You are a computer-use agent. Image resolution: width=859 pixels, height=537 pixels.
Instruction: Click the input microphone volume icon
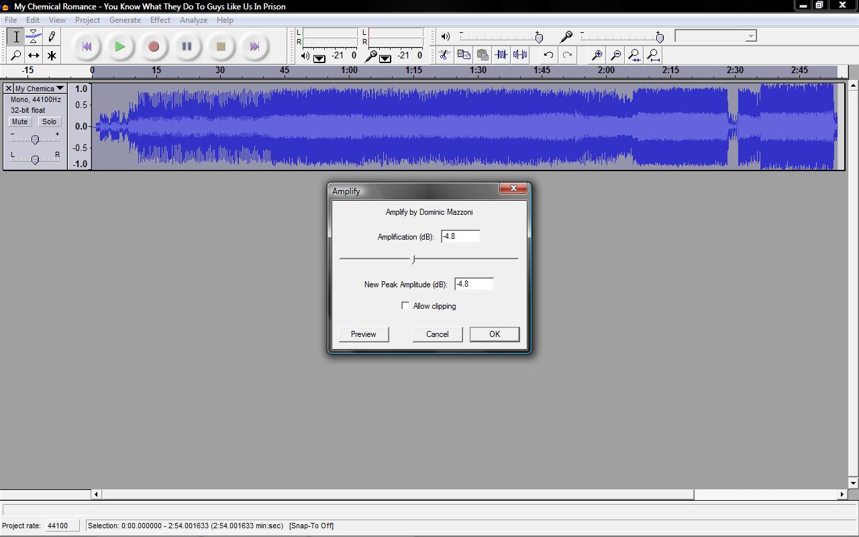(x=566, y=36)
